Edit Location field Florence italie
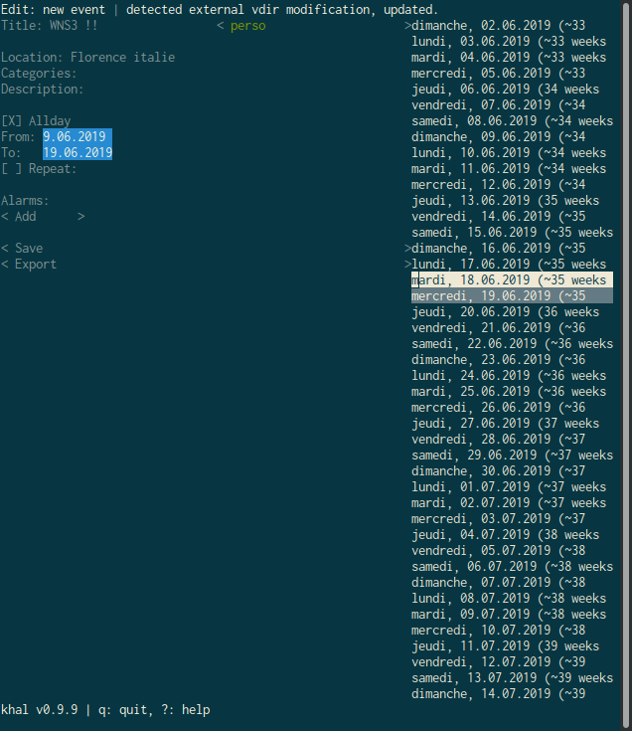The width and height of the screenshot is (632, 731). [122, 58]
